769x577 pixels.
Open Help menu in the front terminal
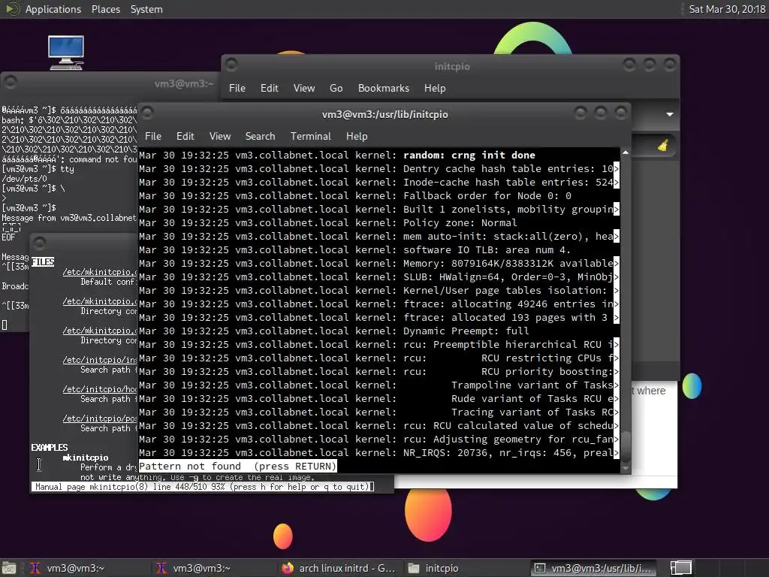tap(357, 137)
